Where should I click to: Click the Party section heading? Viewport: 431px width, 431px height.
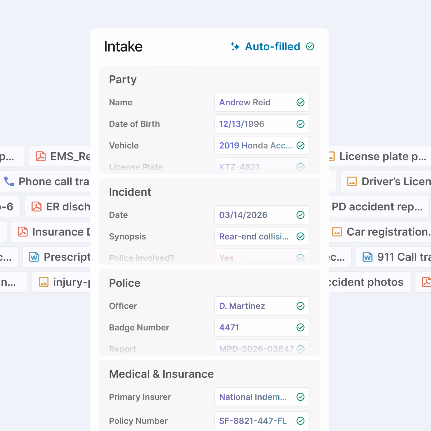click(x=123, y=80)
